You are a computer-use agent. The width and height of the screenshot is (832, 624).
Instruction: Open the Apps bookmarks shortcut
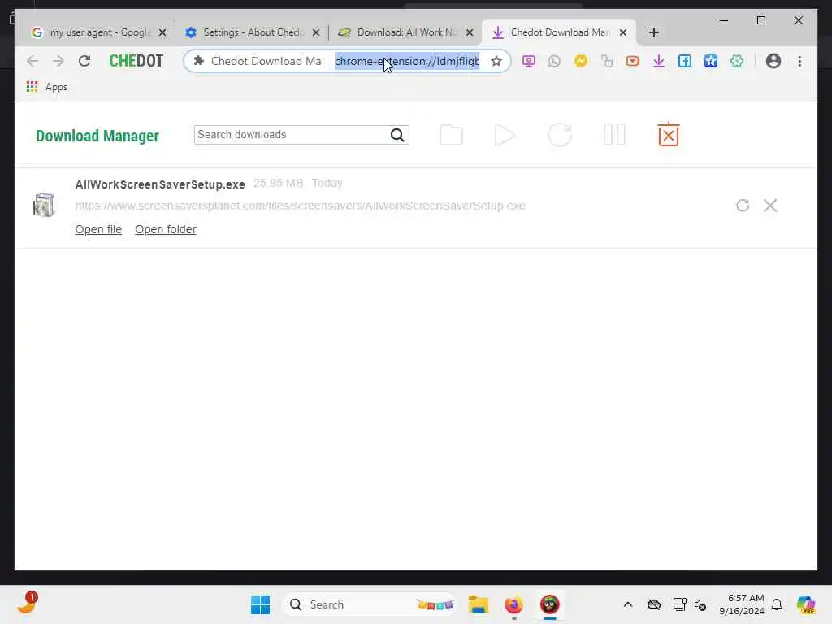pos(47,86)
